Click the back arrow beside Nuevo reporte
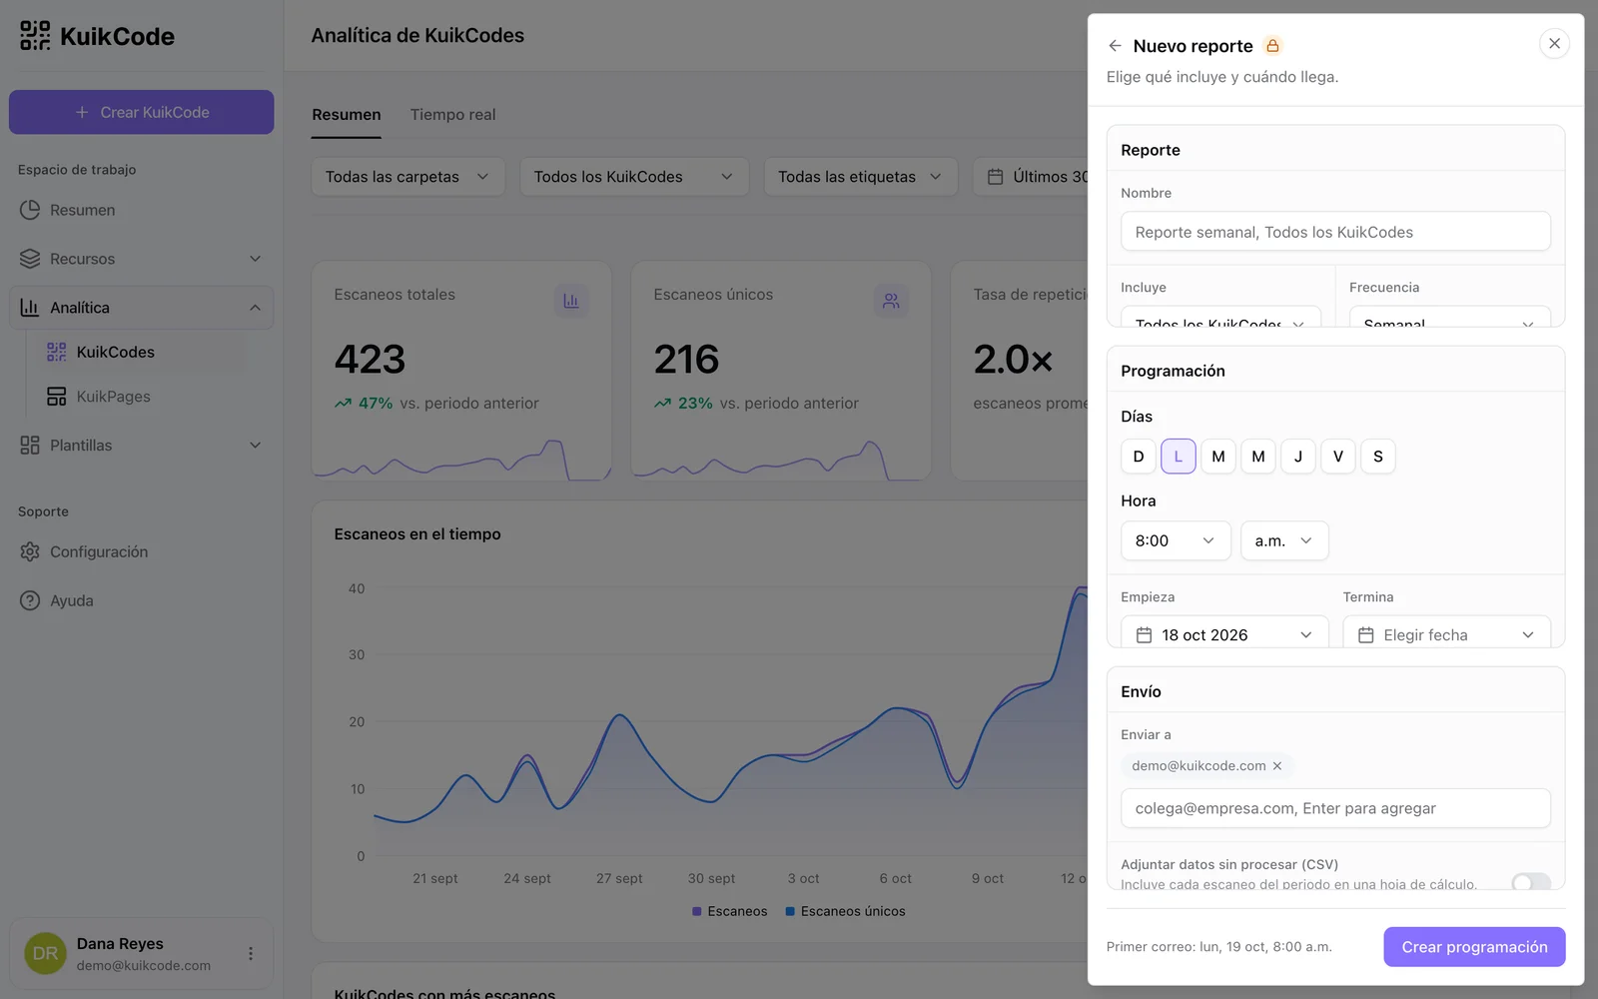The width and height of the screenshot is (1598, 999). tap(1115, 46)
